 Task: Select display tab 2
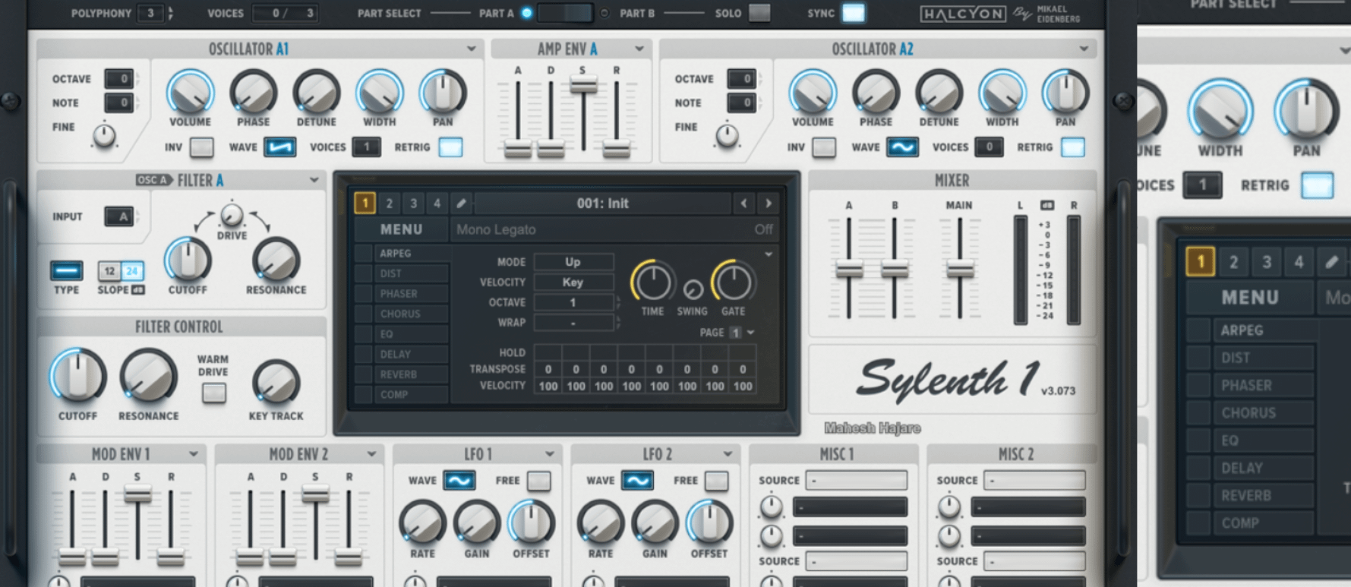[389, 203]
